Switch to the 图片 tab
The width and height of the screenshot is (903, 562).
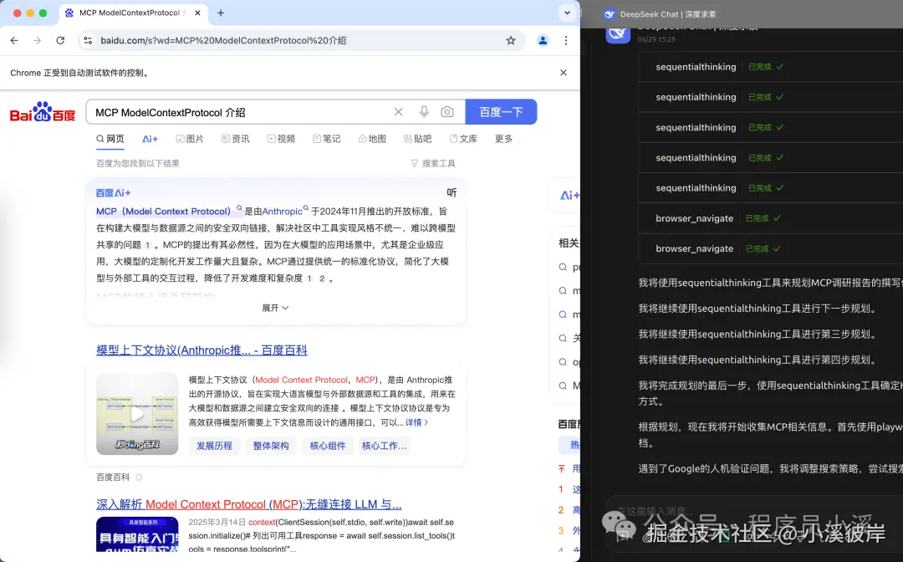(x=190, y=139)
